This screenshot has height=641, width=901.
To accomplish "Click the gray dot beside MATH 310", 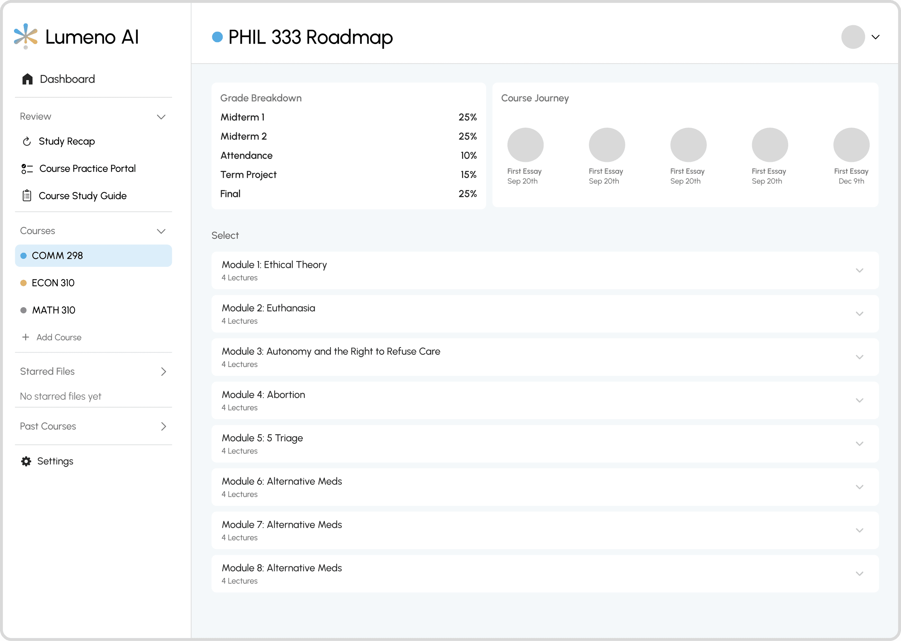I will [x=24, y=310].
